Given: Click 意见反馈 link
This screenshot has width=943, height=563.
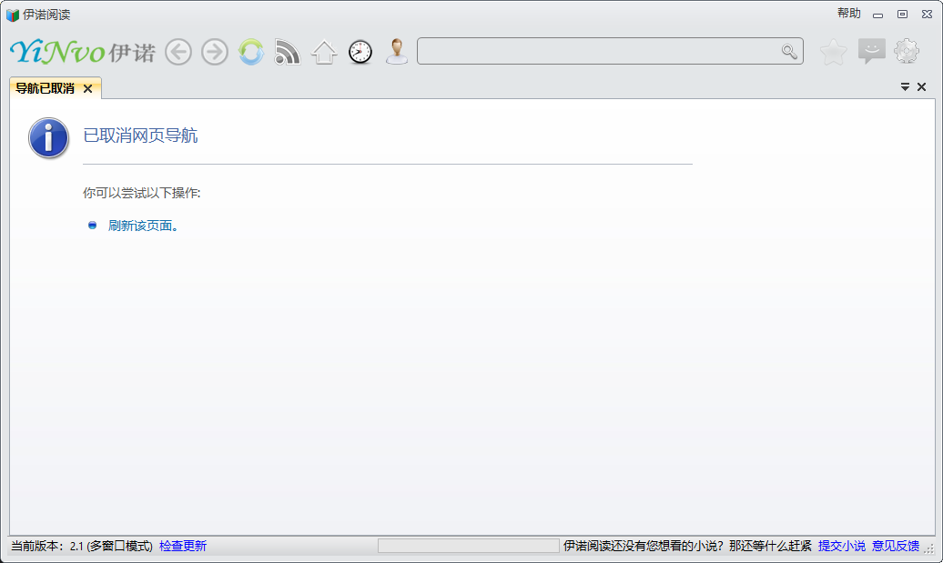Looking at the screenshot, I should click(896, 546).
